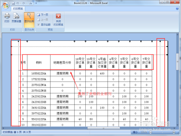Image resolution: width=181 pixels, height=136 pixels.
Task: Open Excel help question icon
Action: point(177,8)
